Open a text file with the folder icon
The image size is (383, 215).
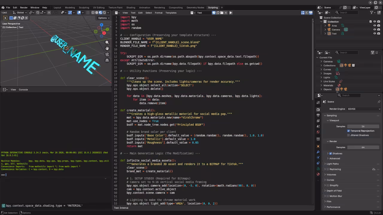click(222, 13)
